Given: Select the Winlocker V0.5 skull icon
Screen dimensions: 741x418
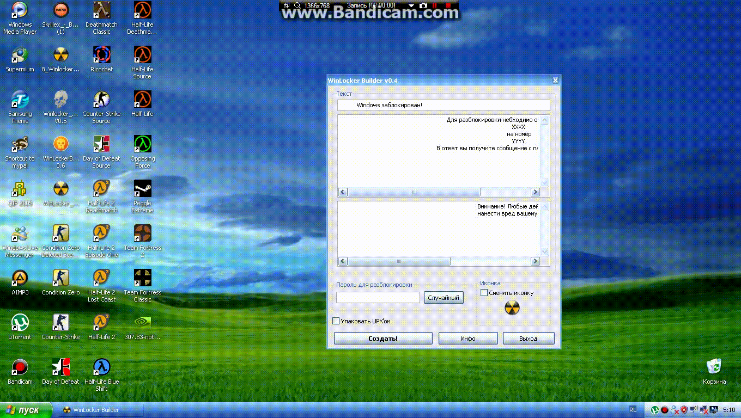Looking at the screenshot, I should [x=60, y=107].
